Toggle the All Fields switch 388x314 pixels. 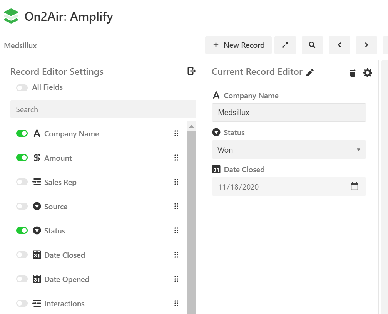point(22,88)
